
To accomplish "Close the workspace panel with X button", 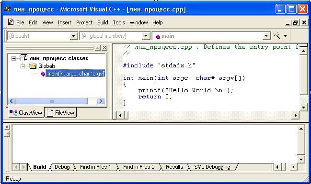I will click(x=104, y=48).
